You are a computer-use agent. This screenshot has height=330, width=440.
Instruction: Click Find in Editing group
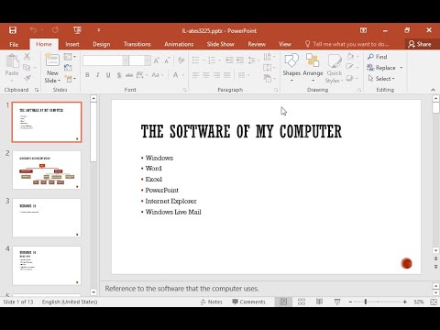[377, 57]
